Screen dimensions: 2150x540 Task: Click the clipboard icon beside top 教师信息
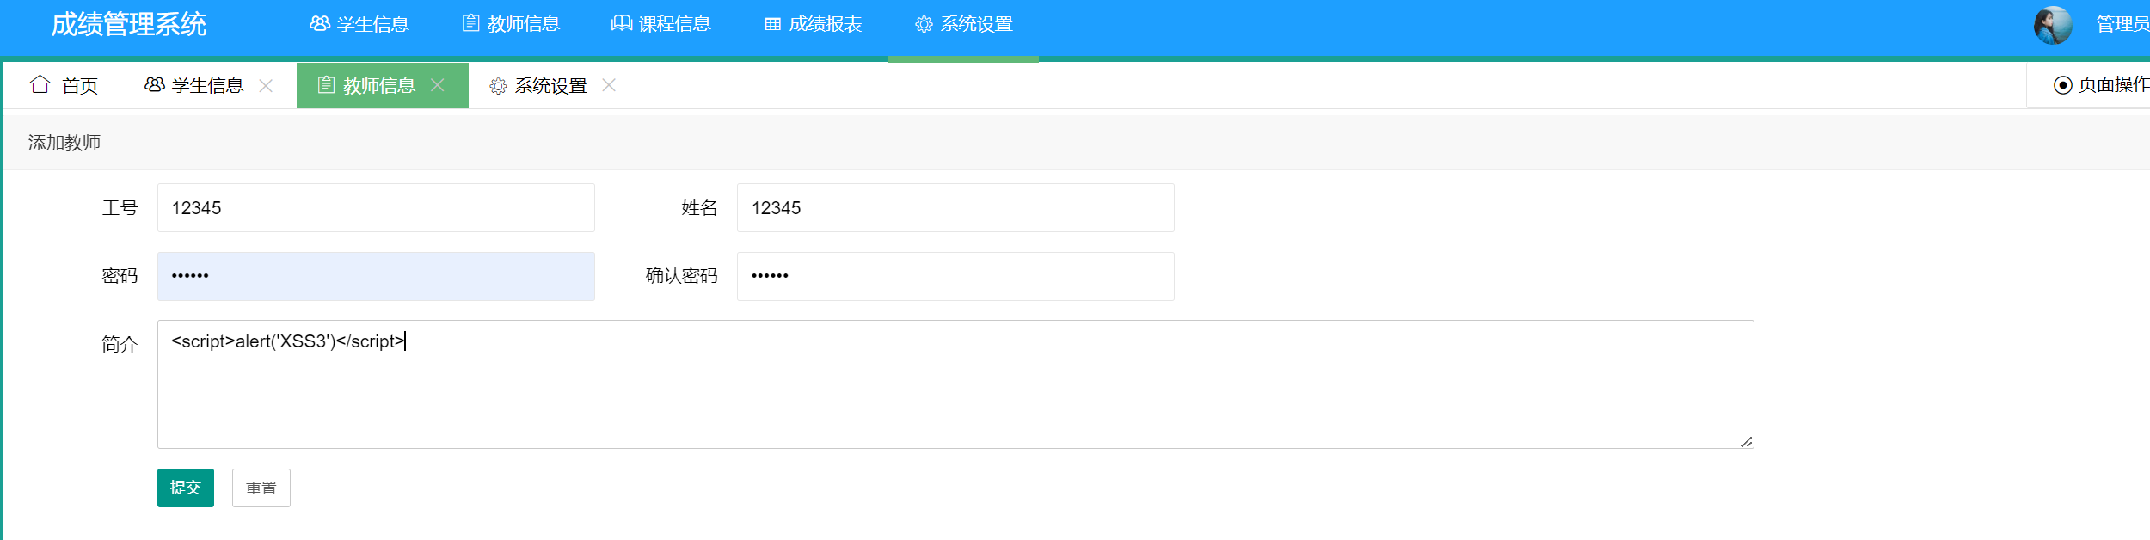(x=470, y=24)
